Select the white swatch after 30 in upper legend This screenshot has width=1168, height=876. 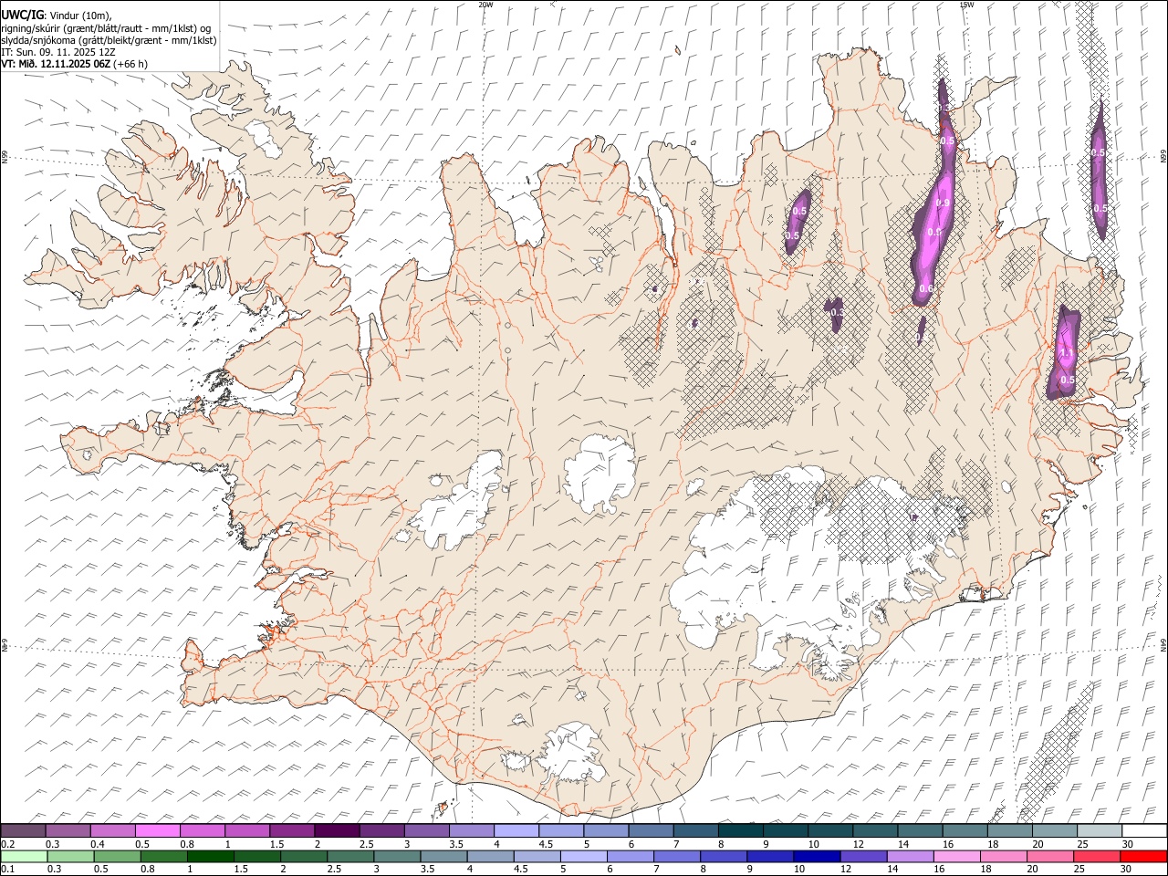(1144, 831)
